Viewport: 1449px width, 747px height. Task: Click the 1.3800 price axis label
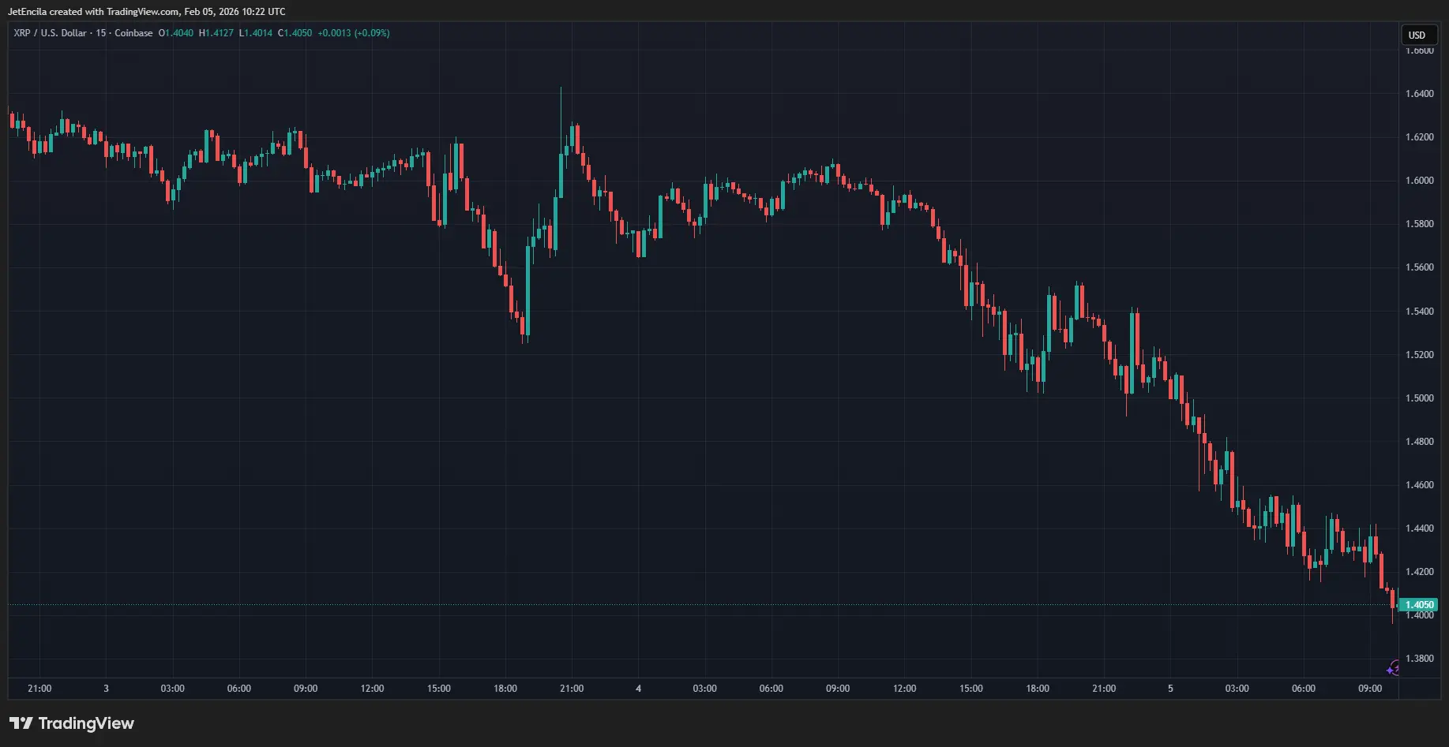click(x=1419, y=659)
